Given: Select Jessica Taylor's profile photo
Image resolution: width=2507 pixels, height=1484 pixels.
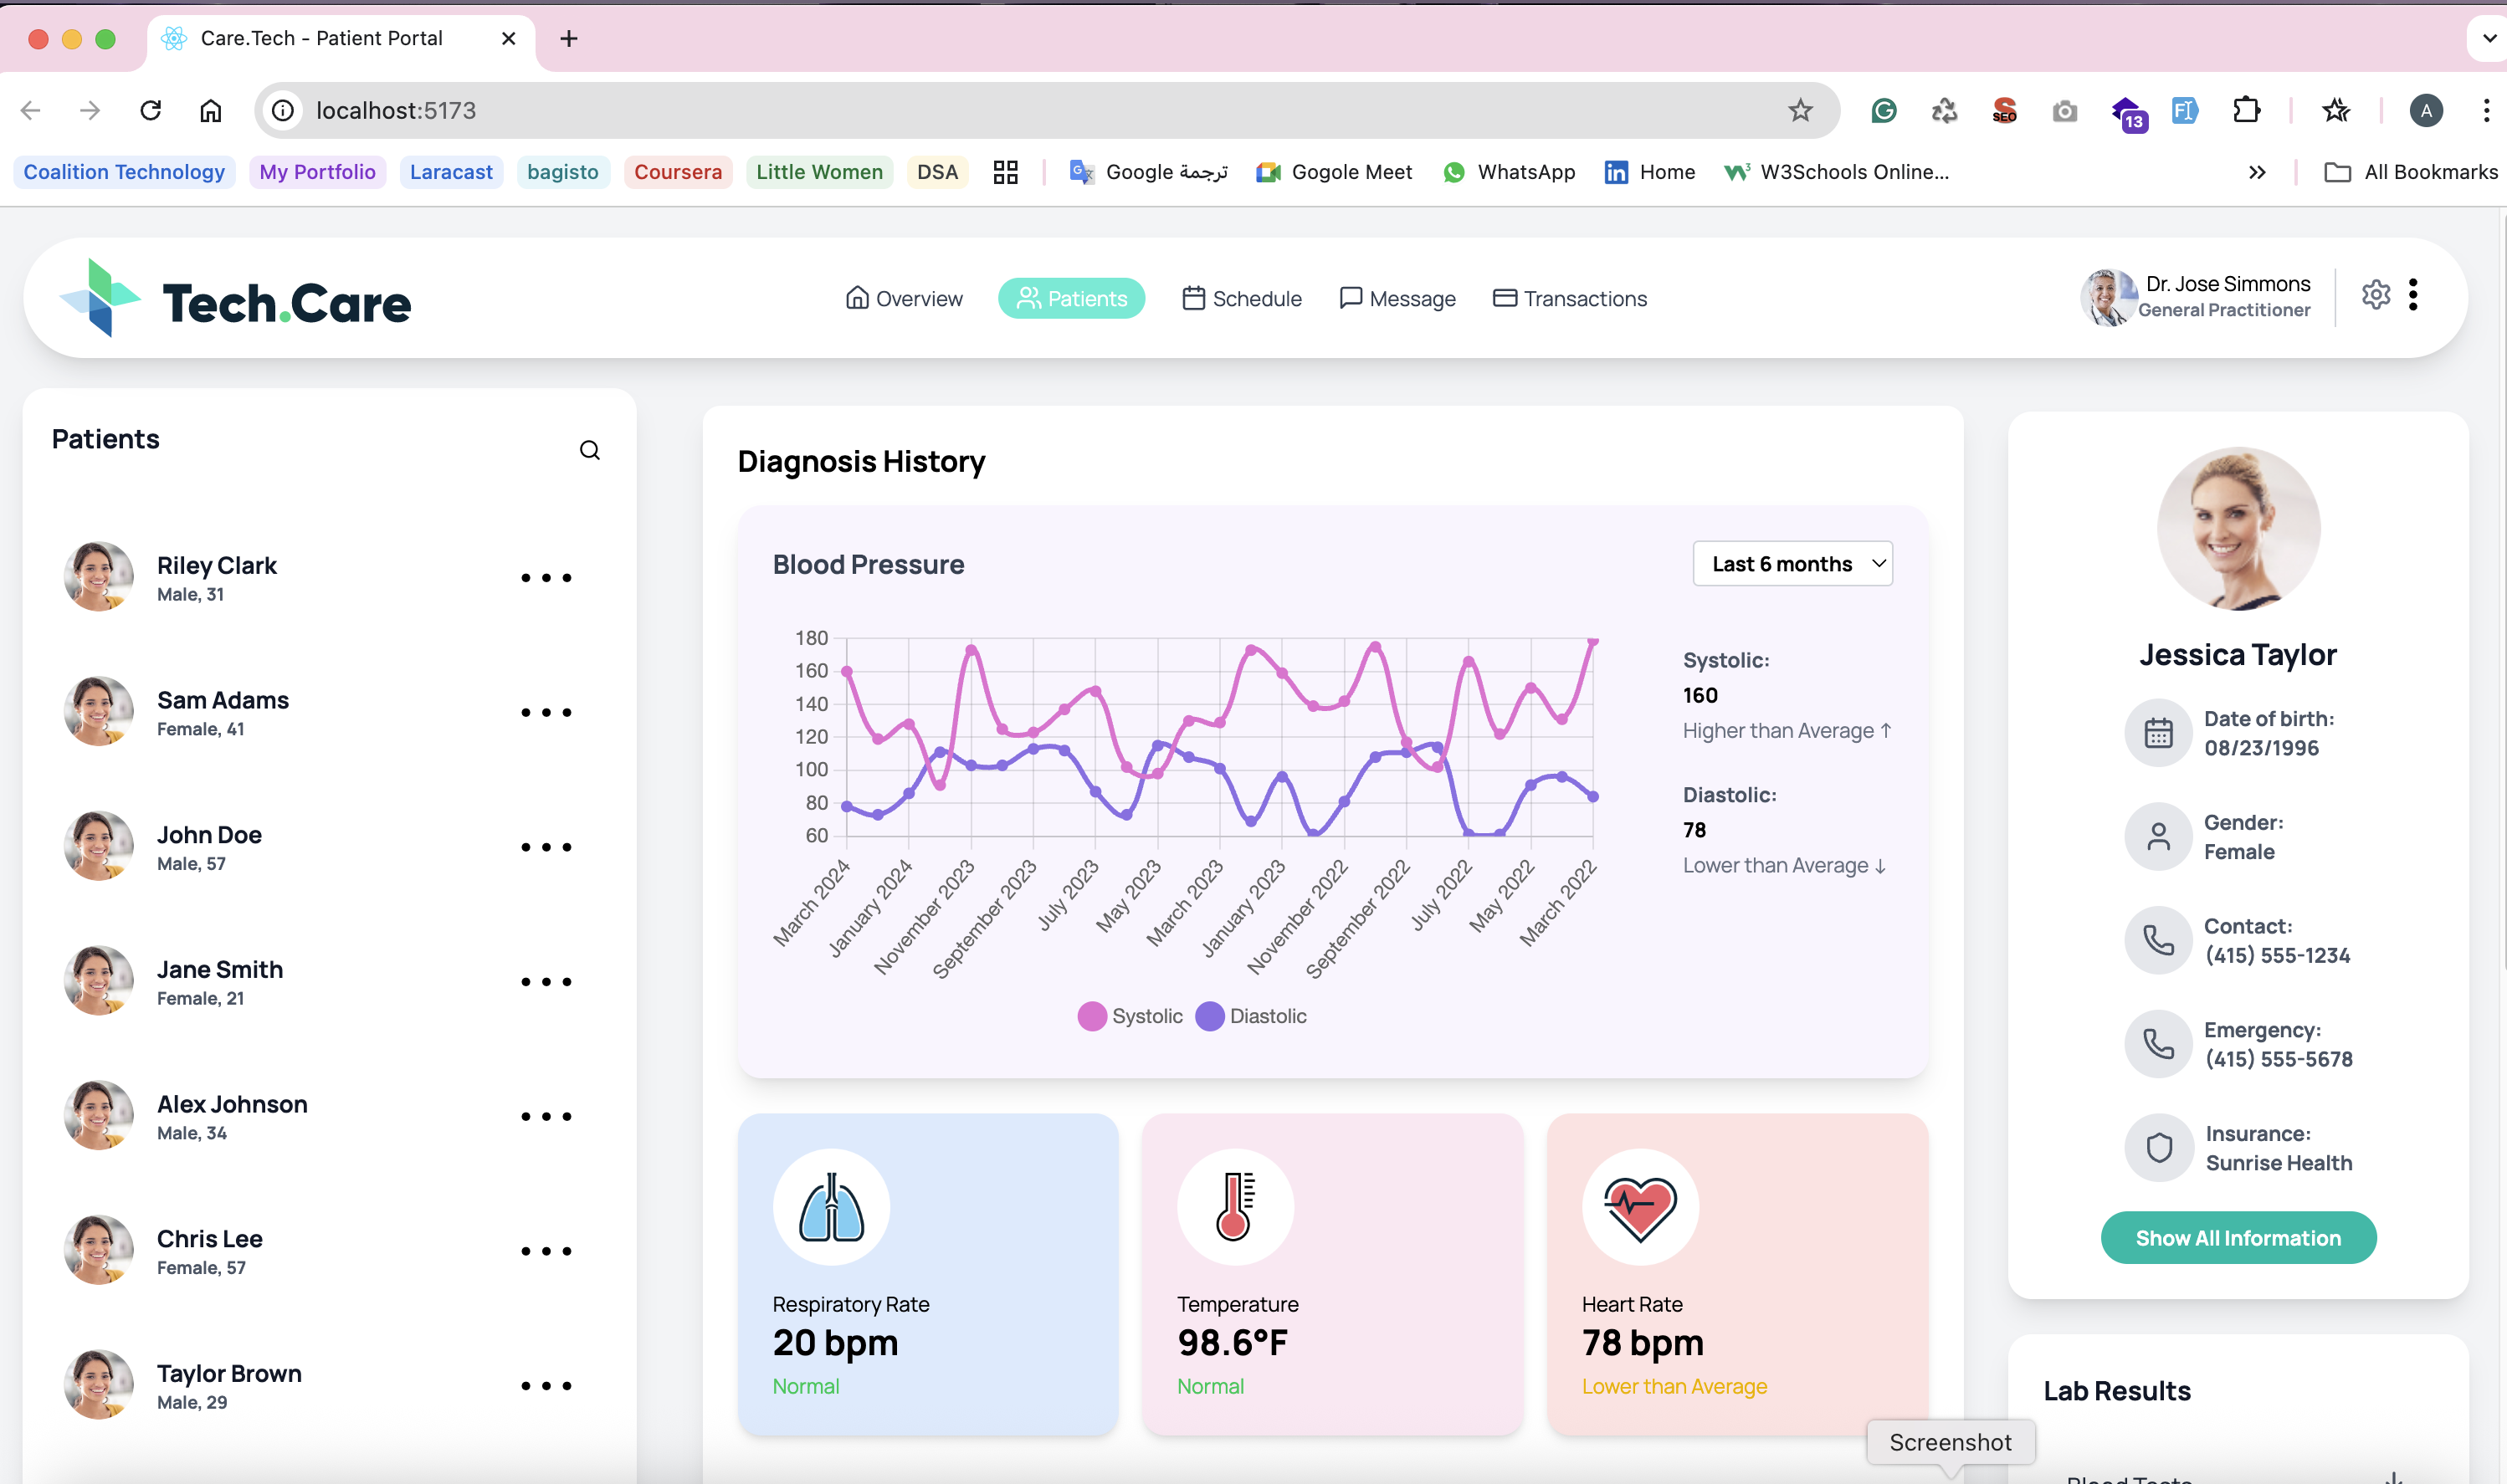Looking at the screenshot, I should pos(2237,528).
